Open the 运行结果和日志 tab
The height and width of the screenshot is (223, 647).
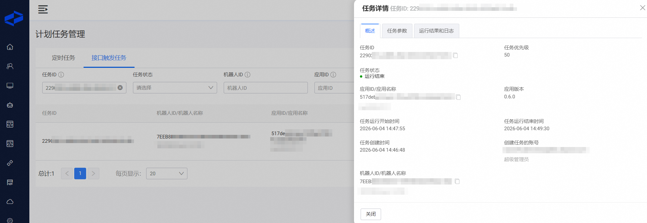tap(437, 31)
